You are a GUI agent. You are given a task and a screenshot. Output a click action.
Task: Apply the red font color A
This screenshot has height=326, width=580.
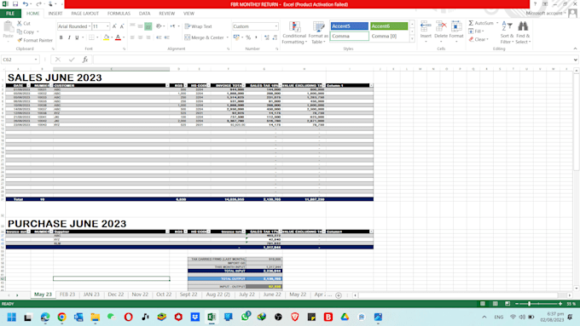click(x=118, y=37)
